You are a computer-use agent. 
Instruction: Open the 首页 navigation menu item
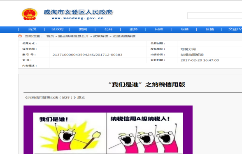pyautogui.click(x=32, y=29)
